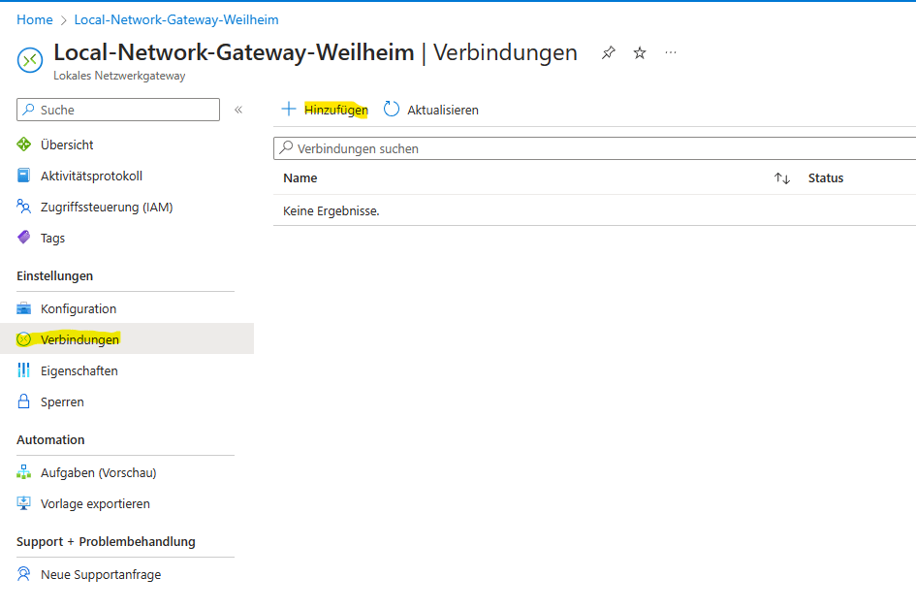Focus the Verbindungen suchen input field

click(595, 148)
